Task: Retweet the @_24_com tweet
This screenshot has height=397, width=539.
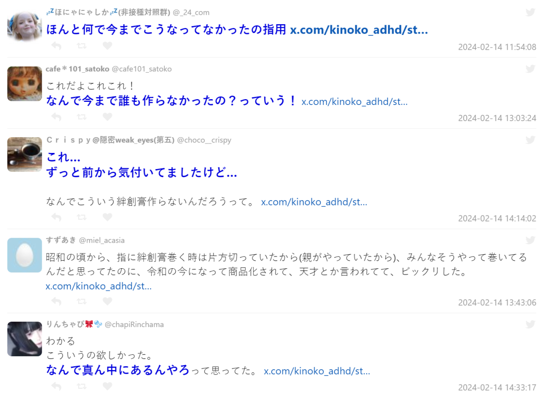Action: [x=82, y=46]
